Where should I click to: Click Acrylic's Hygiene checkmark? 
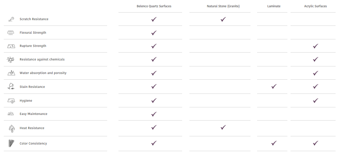click(x=315, y=100)
